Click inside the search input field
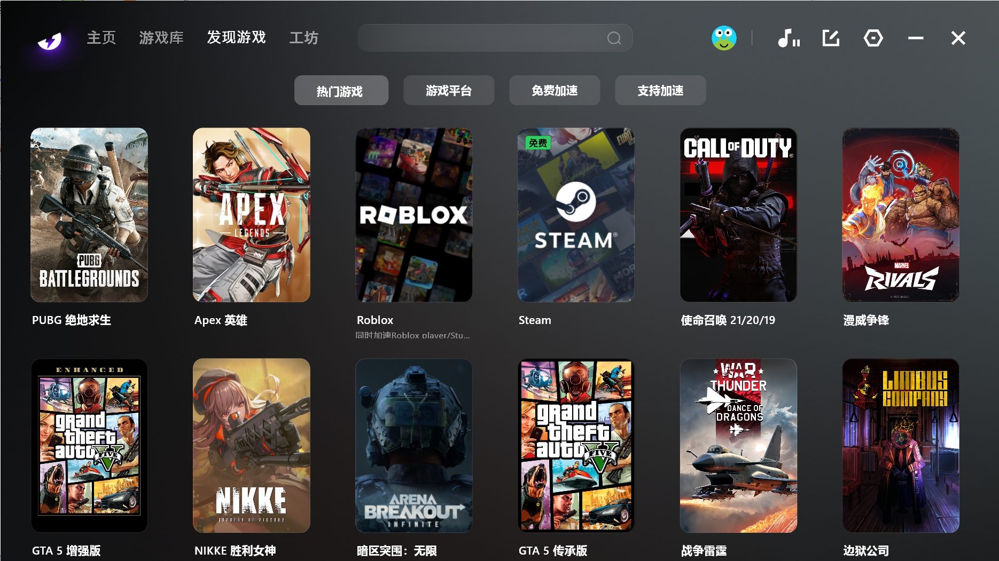 pos(481,38)
